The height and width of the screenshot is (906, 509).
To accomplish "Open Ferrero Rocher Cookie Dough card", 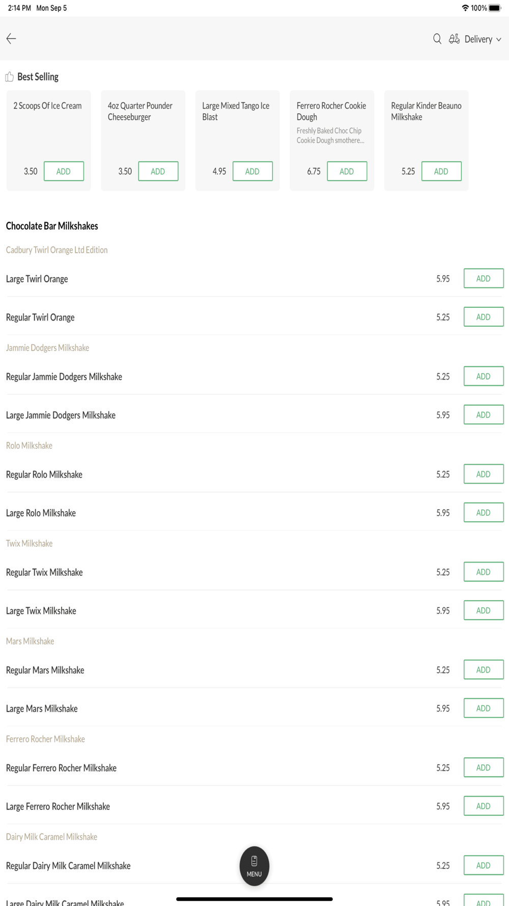I will [331, 122].
